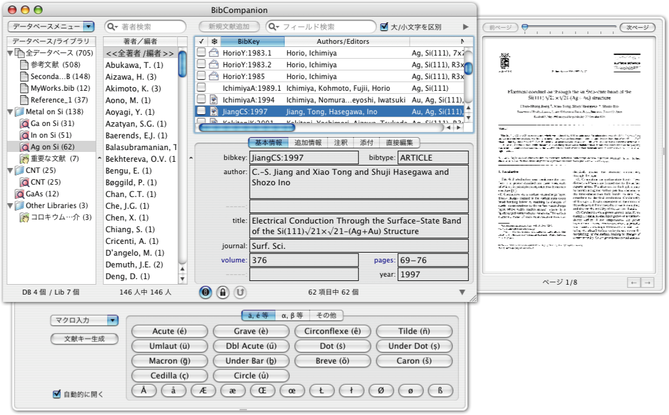Go to previous PDF page arrow

coord(634,282)
